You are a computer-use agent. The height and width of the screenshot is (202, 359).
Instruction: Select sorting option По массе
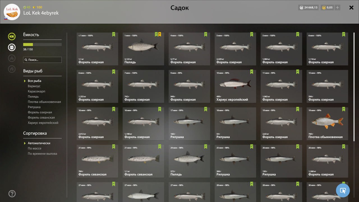pyautogui.click(x=34, y=148)
